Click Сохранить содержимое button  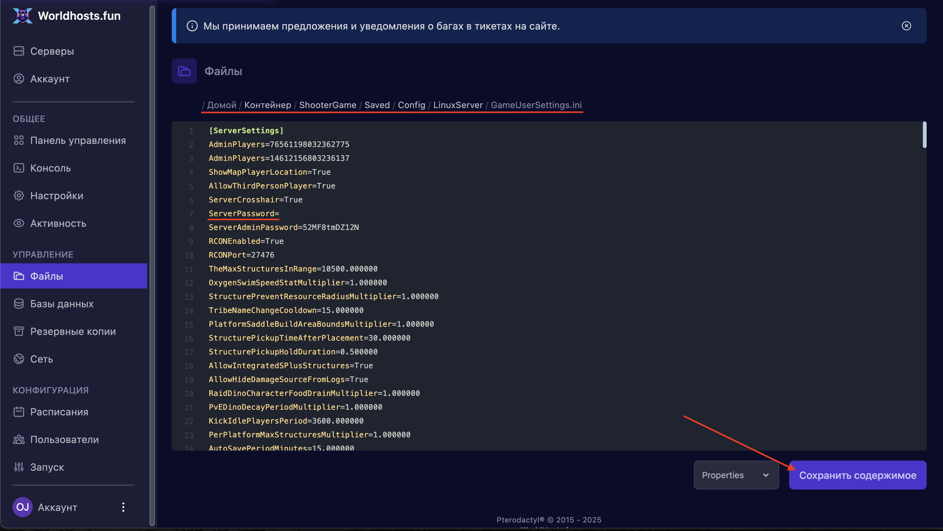point(857,475)
